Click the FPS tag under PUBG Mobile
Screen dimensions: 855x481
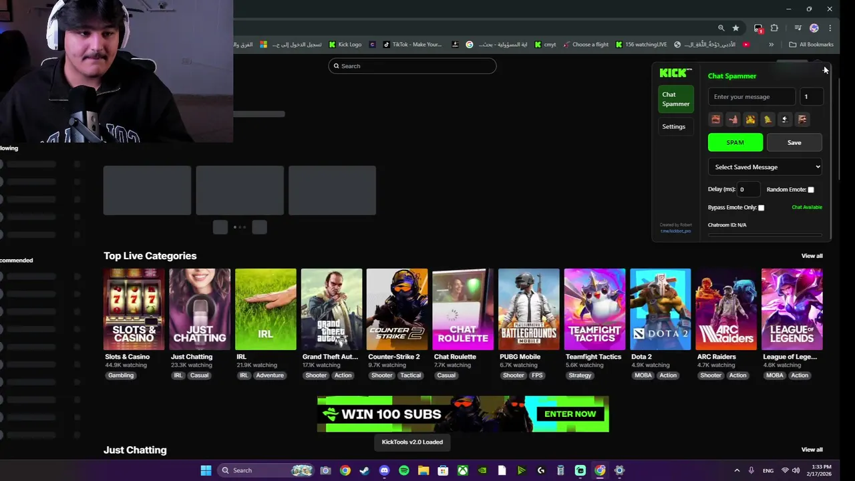tap(537, 375)
